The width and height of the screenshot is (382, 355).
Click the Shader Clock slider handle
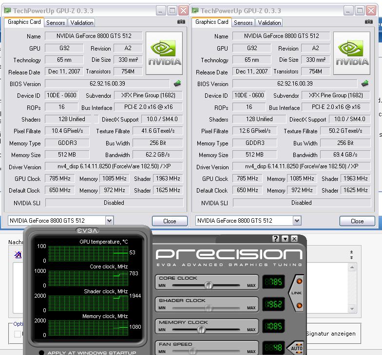209,308
